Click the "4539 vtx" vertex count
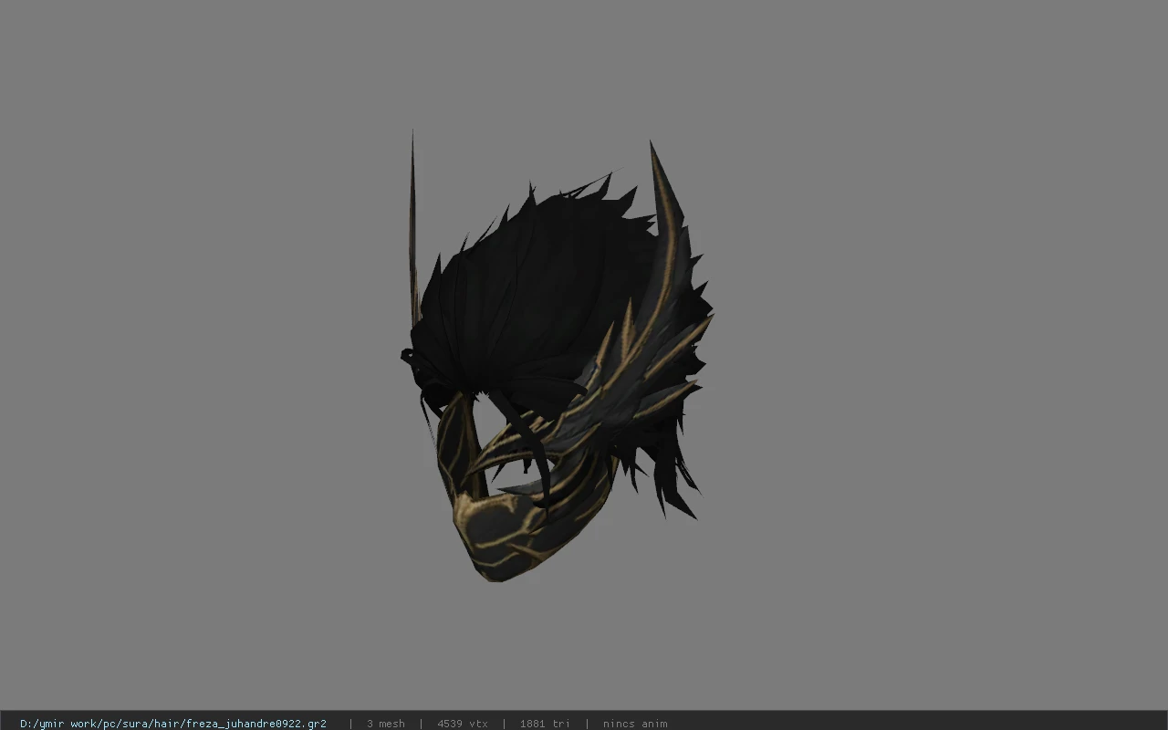Image resolution: width=1168 pixels, height=730 pixels. [x=462, y=724]
